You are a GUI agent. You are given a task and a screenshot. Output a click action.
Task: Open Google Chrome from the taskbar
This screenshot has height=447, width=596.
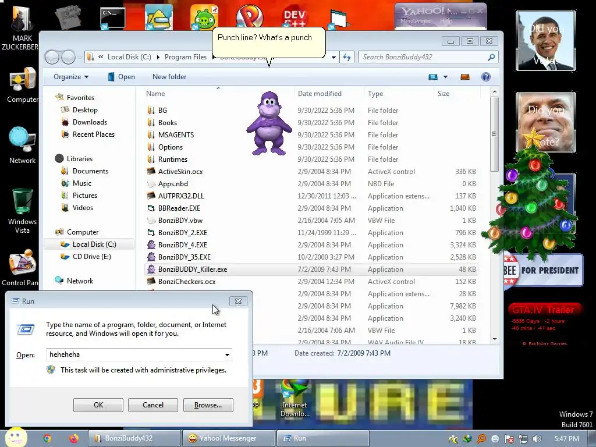[x=47, y=438]
